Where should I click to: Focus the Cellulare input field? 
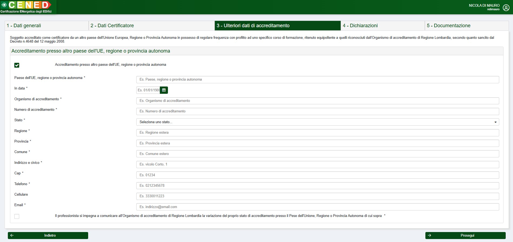click(x=317, y=196)
